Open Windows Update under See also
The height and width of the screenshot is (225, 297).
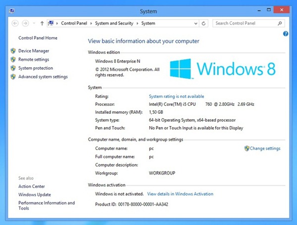click(x=35, y=195)
